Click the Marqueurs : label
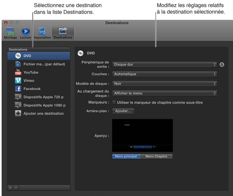Screen dimensions: 233x196 tap(98, 102)
